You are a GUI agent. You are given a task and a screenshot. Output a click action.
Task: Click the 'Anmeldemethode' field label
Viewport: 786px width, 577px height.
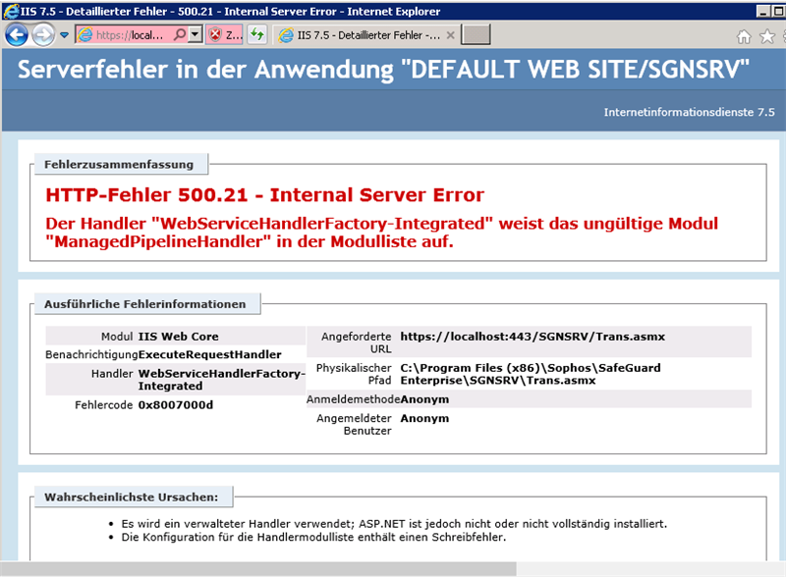354,399
